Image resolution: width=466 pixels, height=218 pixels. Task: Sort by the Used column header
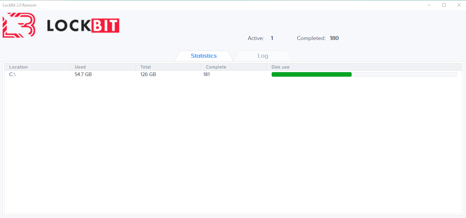(103, 67)
